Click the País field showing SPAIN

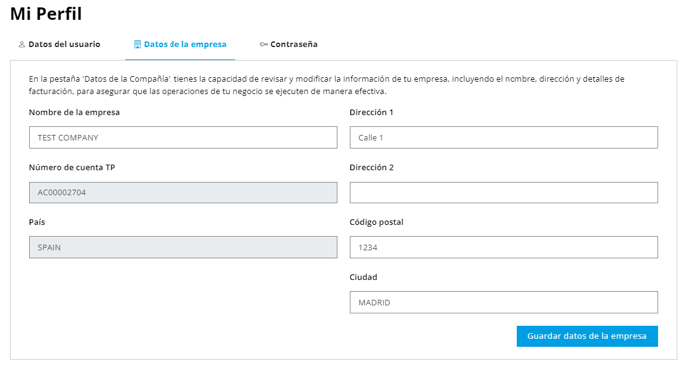(x=182, y=247)
